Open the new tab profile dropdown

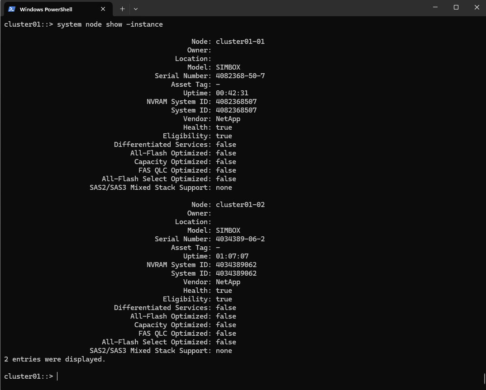136,9
